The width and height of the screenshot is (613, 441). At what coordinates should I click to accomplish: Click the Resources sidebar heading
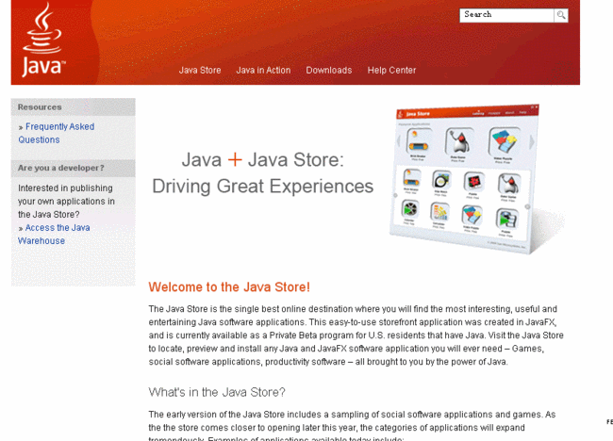pyautogui.click(x=40, y=107)
